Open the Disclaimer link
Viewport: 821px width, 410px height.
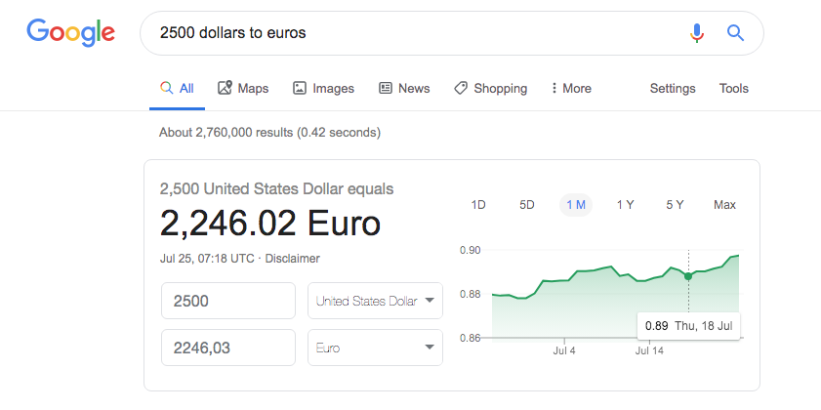[292, 258]
